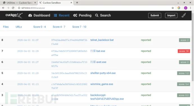Select the Recent list icon
Image resolution: width=194 pixels, height=106 pixels.
click(x=55, y=16)
